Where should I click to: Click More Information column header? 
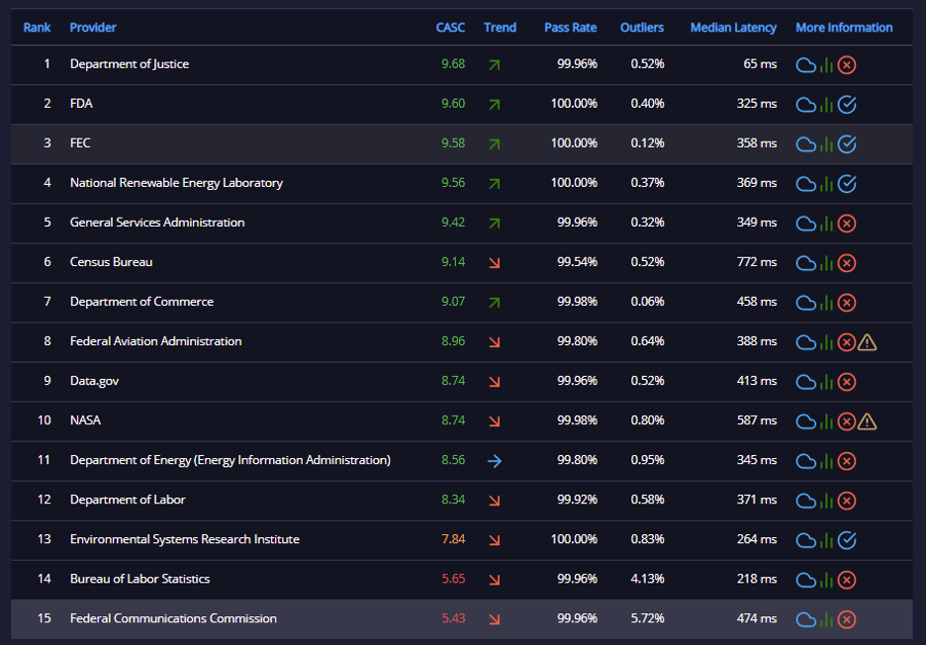point(844,27)
